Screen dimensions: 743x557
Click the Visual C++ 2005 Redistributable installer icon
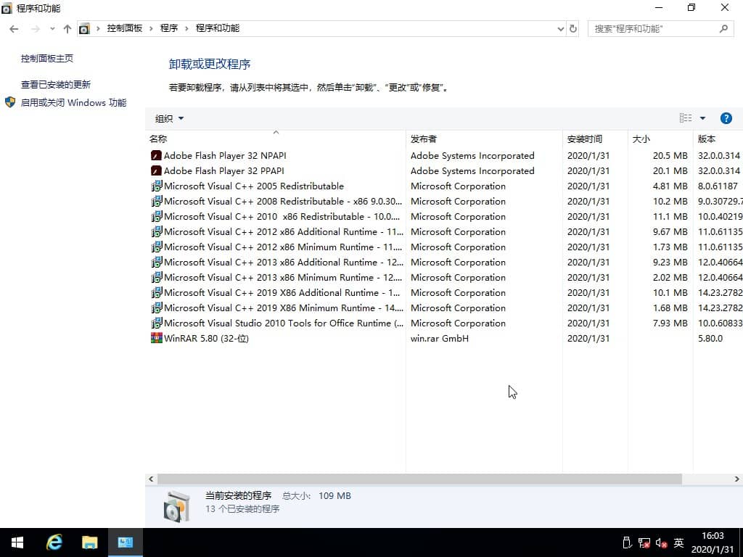tap(157, 186)
